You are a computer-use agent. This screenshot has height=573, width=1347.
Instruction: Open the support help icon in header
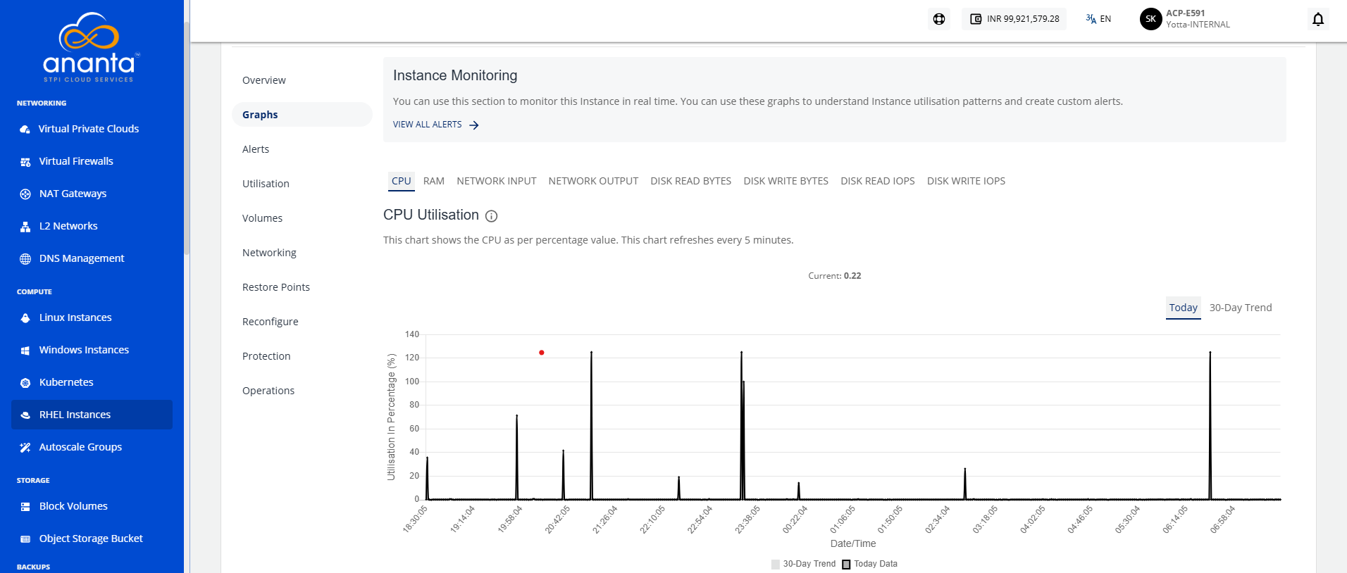pos(939,19)
